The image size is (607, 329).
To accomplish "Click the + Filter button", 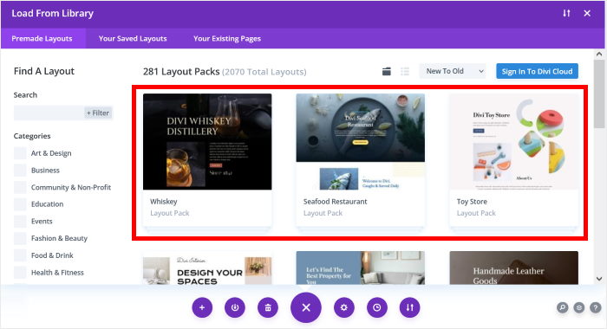I will click(98, 113).
